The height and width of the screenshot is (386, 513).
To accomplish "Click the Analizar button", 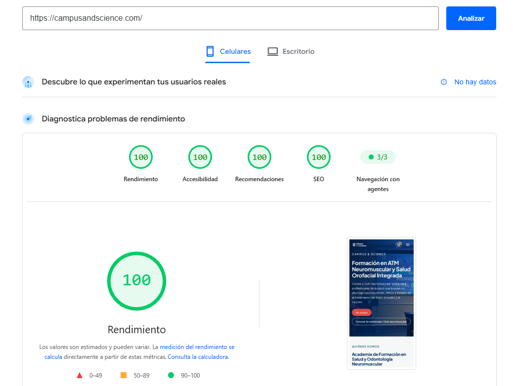I will coord(471,18).
